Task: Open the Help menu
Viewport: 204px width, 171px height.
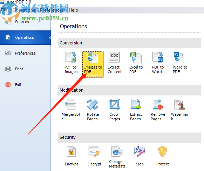Action: [73, 10]
